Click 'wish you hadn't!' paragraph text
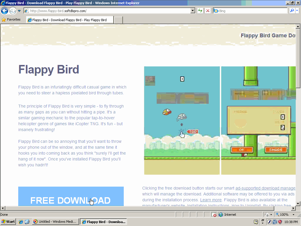 click(x=33, y=165)
